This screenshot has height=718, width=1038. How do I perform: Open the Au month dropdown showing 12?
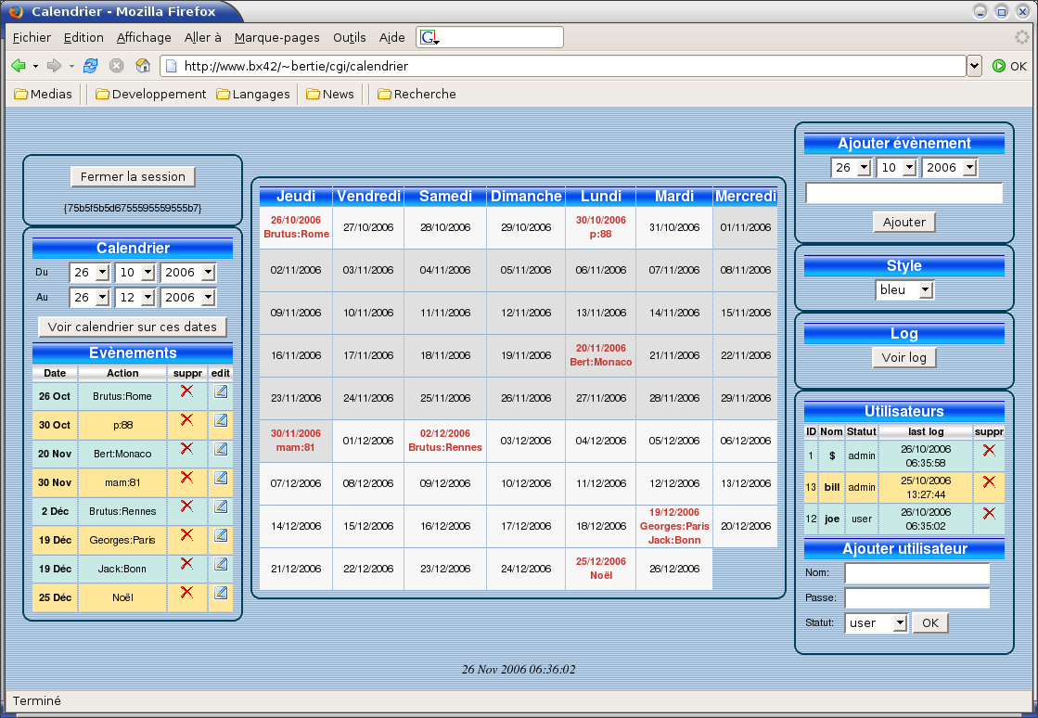click(x=135, y=298)
